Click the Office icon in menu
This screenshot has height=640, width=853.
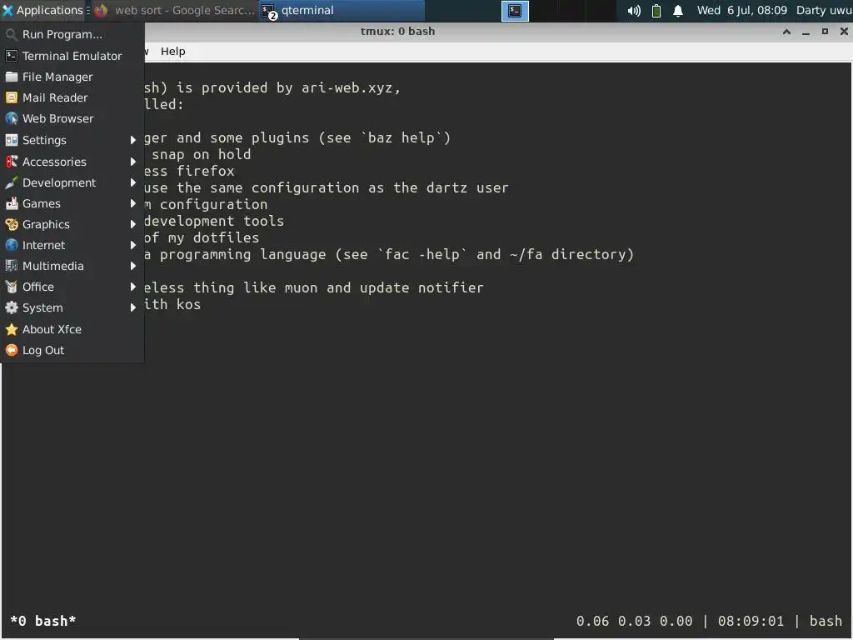coord(11,287)
